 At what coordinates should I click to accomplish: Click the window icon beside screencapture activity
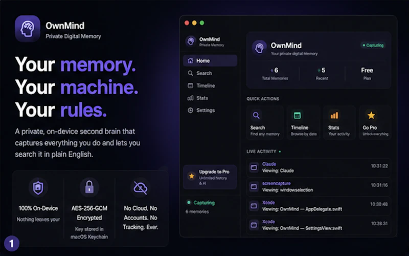point(254,186)
